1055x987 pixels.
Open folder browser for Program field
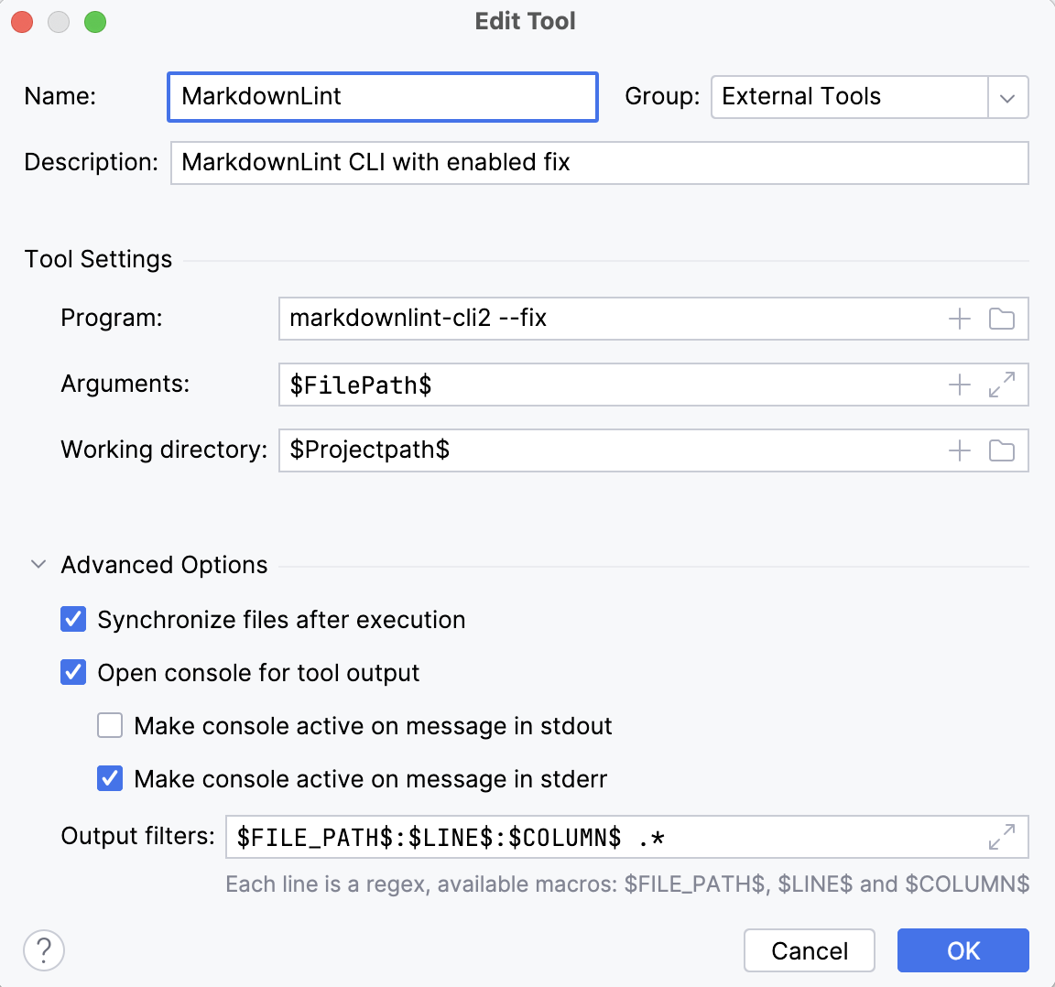pyautogui.click(x=1002, y=319)
